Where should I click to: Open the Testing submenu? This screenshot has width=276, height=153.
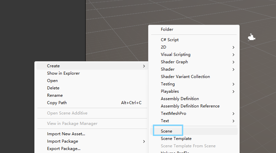(x=168, y=84)
